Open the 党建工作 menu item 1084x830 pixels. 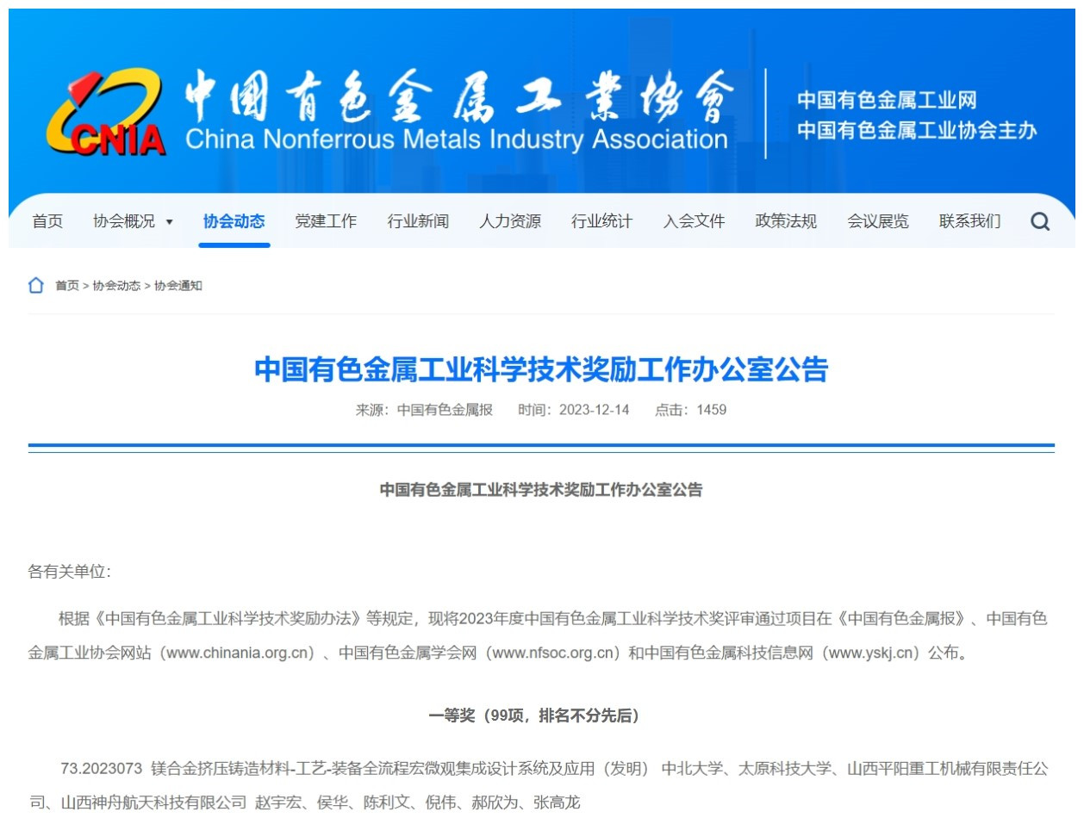click(326, 221)
